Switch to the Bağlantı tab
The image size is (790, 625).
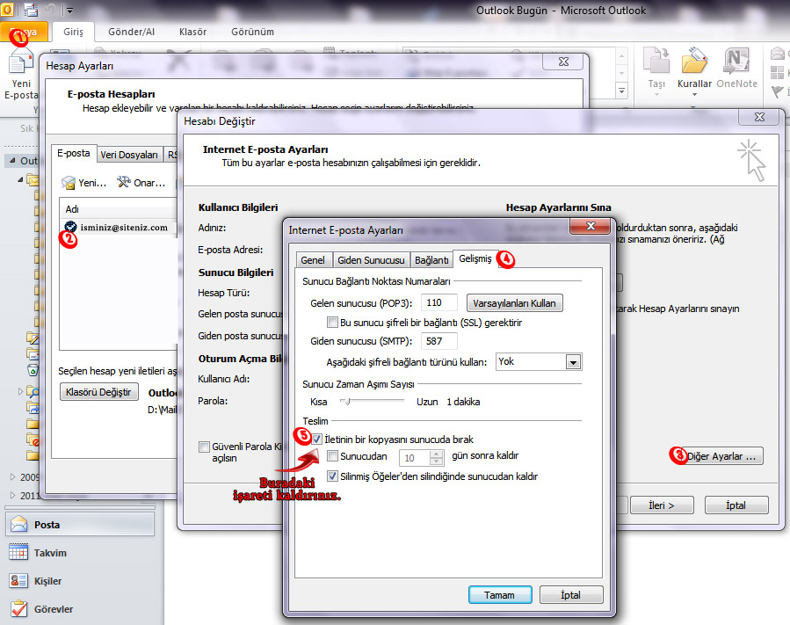tap(431, 260)
